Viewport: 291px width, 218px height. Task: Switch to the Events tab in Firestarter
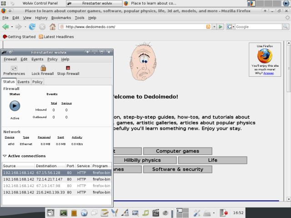(x=23, y=82)
